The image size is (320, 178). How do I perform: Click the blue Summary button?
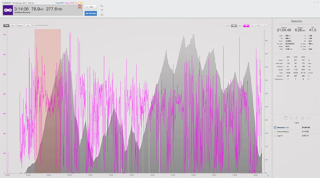91,13
